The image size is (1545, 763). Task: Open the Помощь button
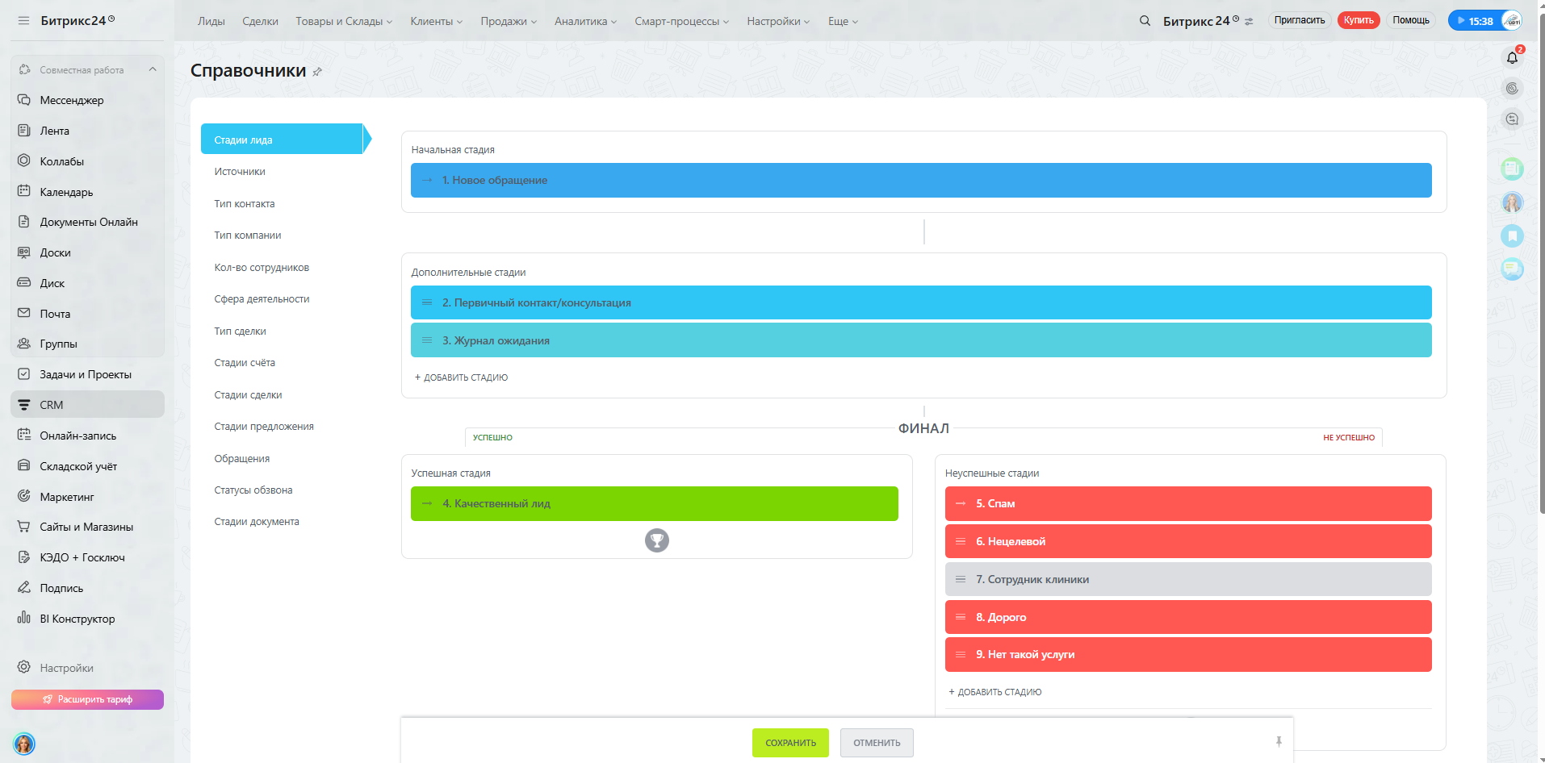1411,20
